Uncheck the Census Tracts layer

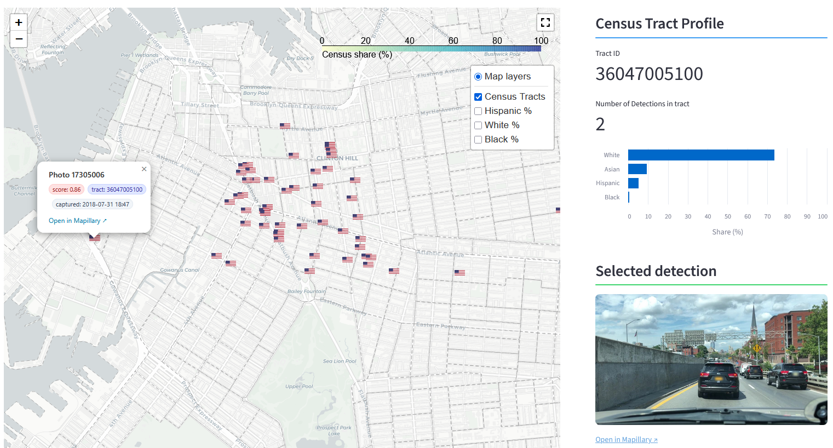click(478, 97)
